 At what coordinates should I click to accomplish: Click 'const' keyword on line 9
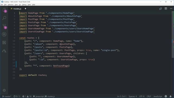point(22,38)
